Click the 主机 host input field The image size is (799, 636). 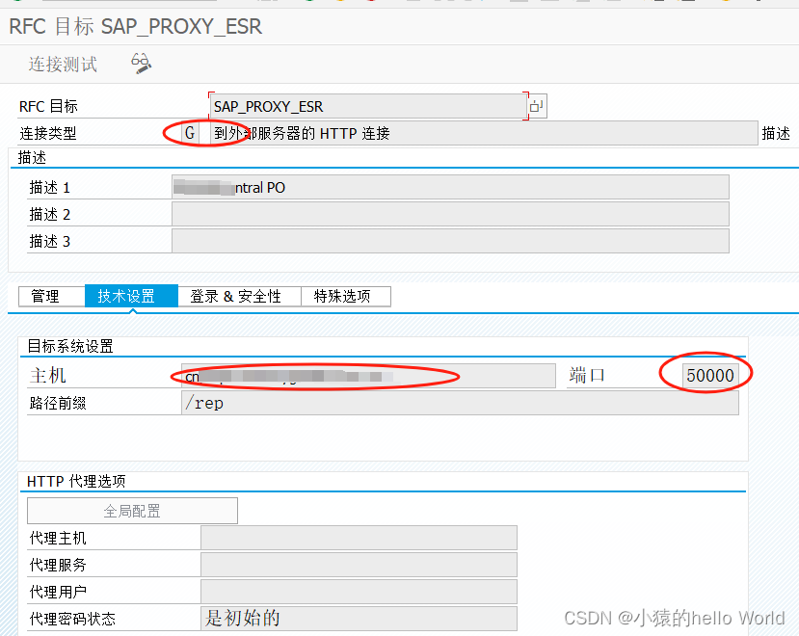point(366,375)
